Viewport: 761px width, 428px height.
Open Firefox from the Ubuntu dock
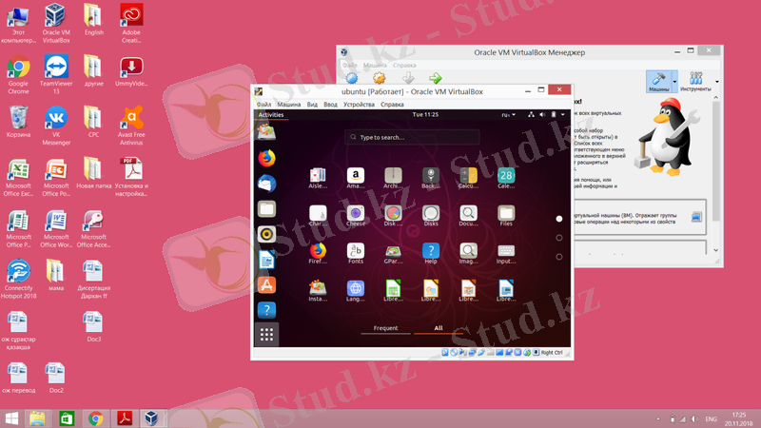(267, 157)
